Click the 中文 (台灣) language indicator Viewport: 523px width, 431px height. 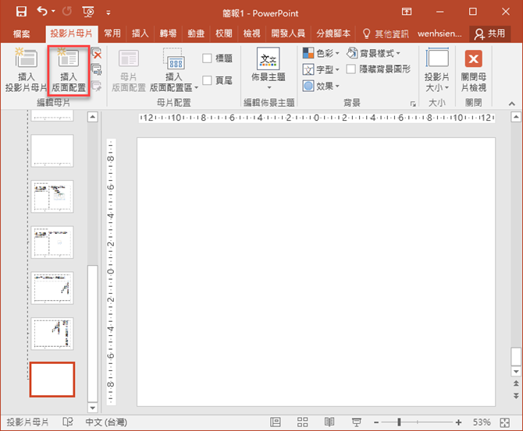(106, 422)
